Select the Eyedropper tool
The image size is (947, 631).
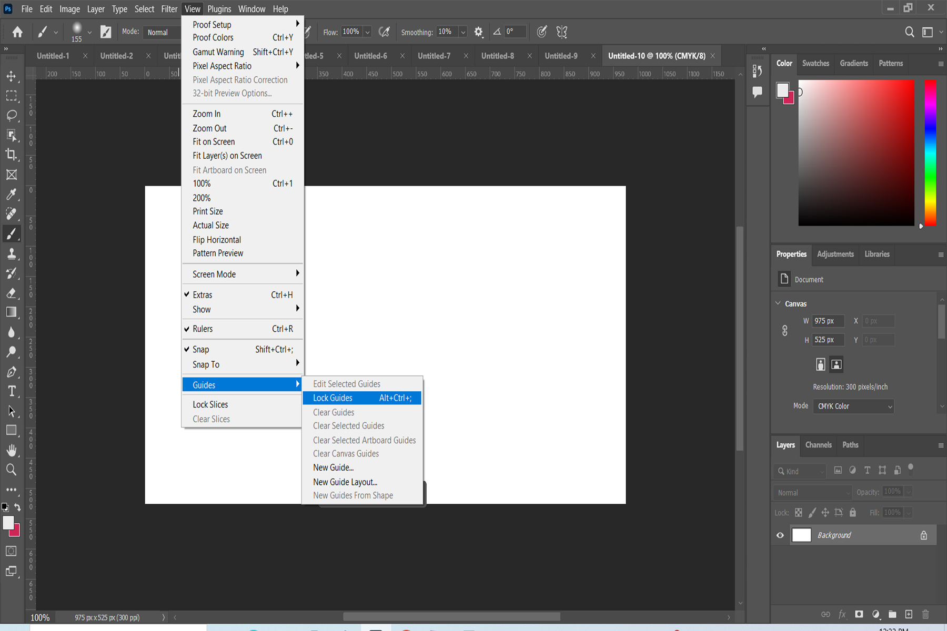pyautogui.click(x=11, y=194)
